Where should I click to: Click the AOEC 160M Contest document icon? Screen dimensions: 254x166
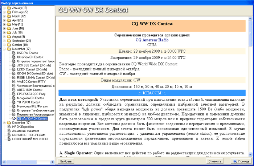click(x=14, y=90)
